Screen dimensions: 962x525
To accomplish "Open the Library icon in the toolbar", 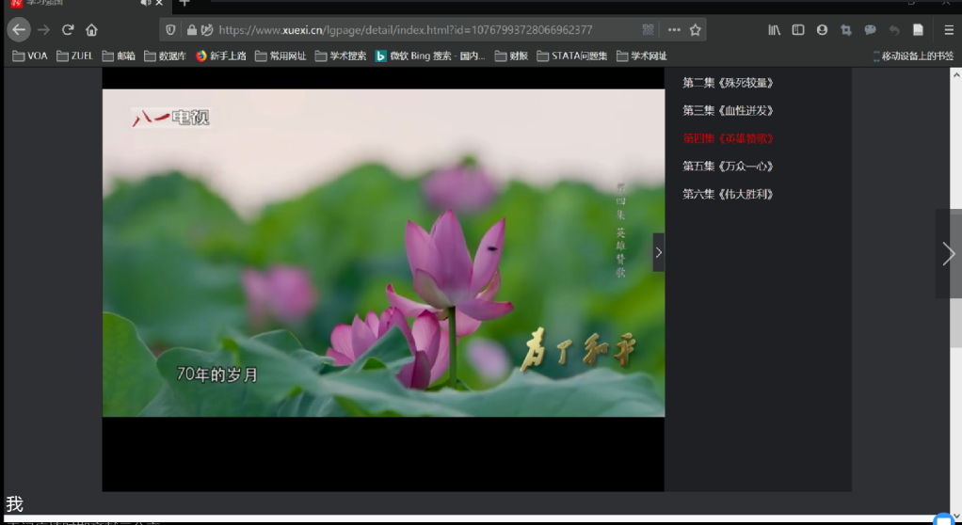I will (774, 30).
